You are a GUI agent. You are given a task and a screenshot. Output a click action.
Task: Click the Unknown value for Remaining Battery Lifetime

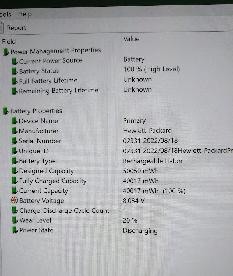point(137,90)
